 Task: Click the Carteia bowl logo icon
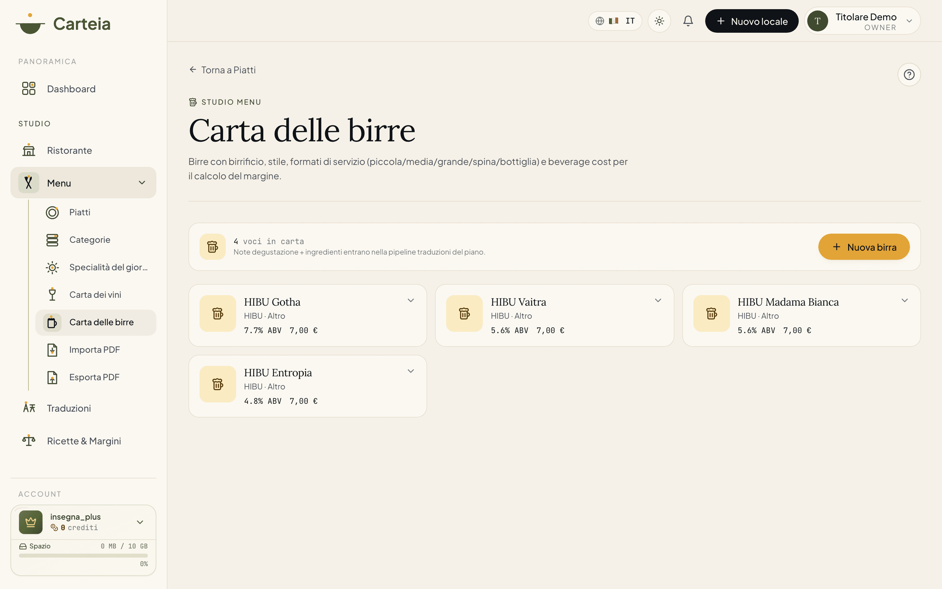pos(30,24)
